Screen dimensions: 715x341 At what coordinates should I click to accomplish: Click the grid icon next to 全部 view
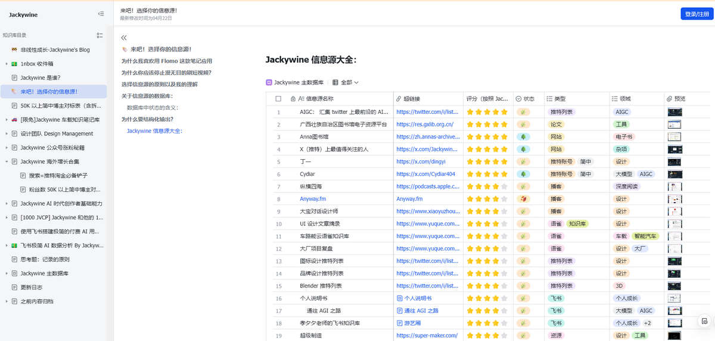(x=335, y=82)
